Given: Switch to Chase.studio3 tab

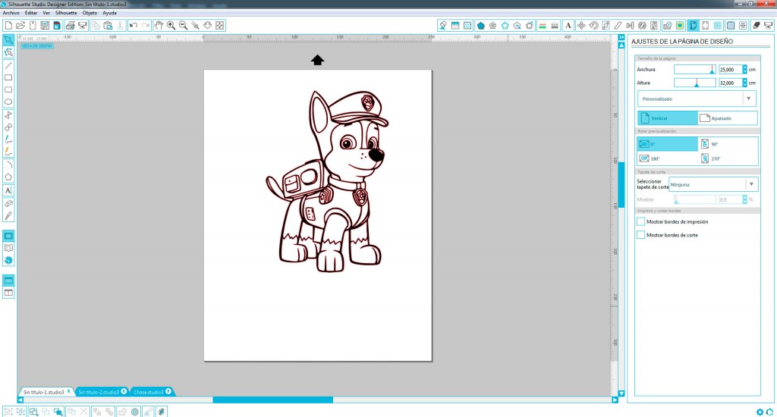Looking at the screenshot, I should pyautogui.click(x=148, y=392).
